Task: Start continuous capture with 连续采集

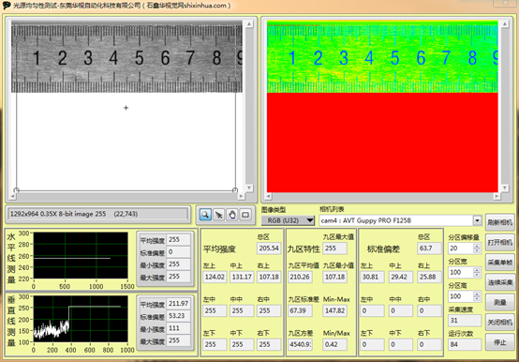Action: pyautogui.click(x=500, y=282)
